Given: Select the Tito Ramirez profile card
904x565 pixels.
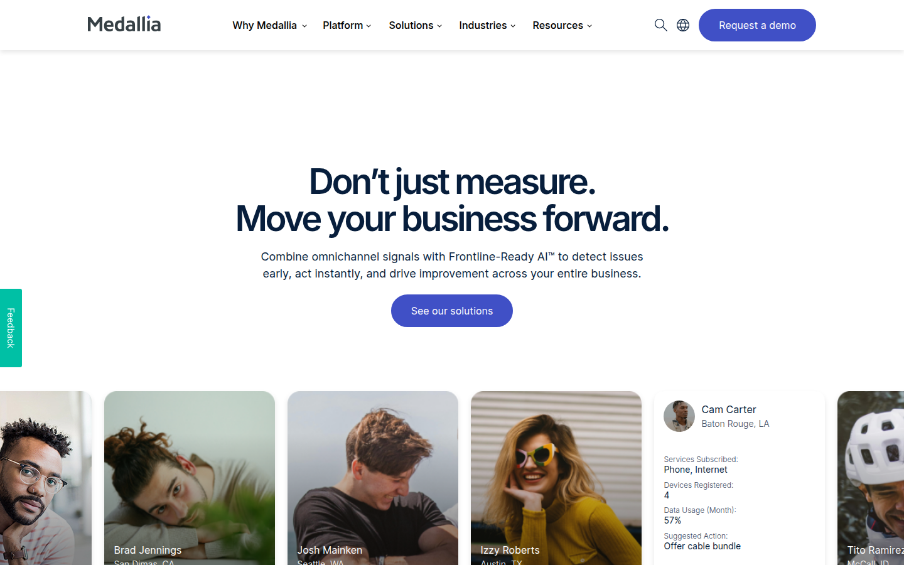Looking at the screenshot, I should 871,478.
